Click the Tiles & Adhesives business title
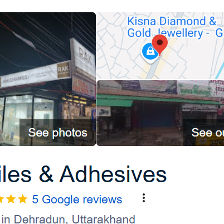224x224 pixels. tap(83, 174)
